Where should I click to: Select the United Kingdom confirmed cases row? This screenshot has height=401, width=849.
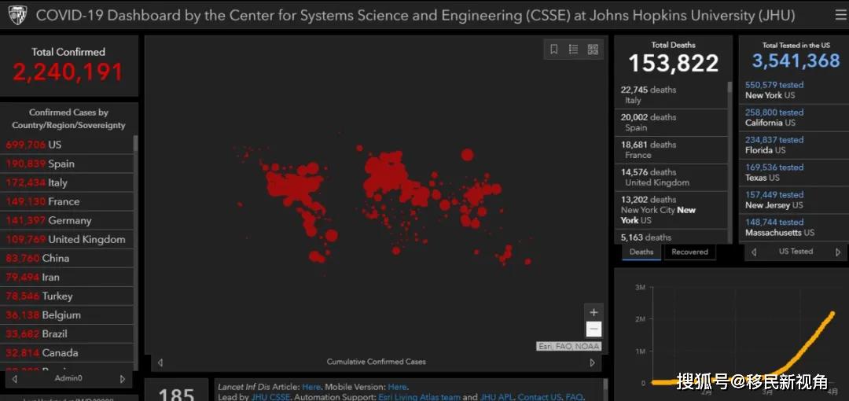tap(67, 240)
